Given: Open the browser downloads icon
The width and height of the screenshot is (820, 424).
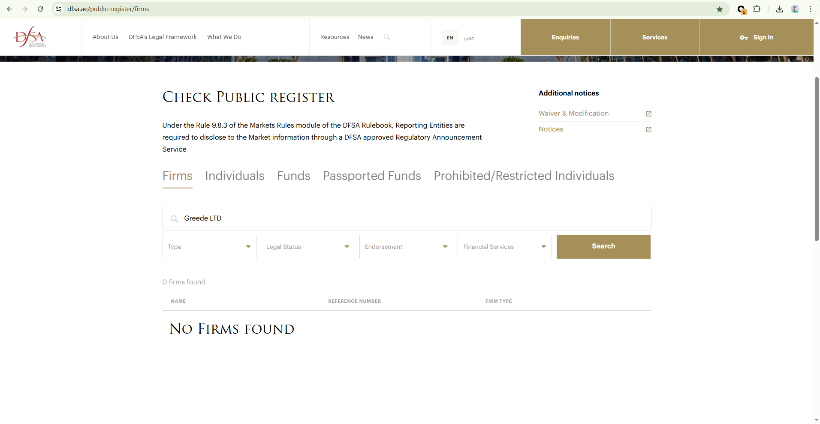Looking at the screenshot, I should click(780, 9).
